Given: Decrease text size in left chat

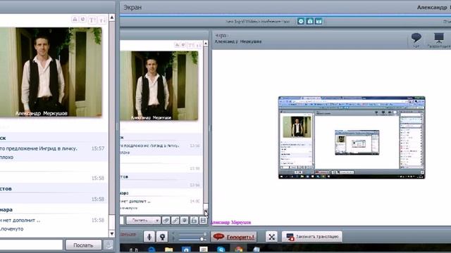Looking at the screenshot, I should click(102, 20).
